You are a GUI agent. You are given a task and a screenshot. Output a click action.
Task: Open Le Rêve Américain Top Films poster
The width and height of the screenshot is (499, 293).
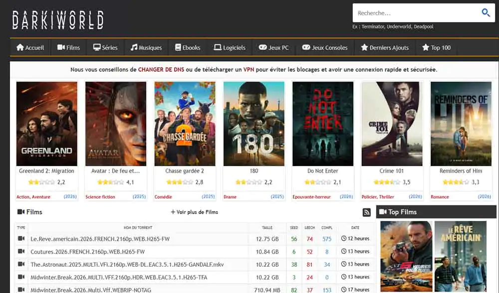coord(461,256)
